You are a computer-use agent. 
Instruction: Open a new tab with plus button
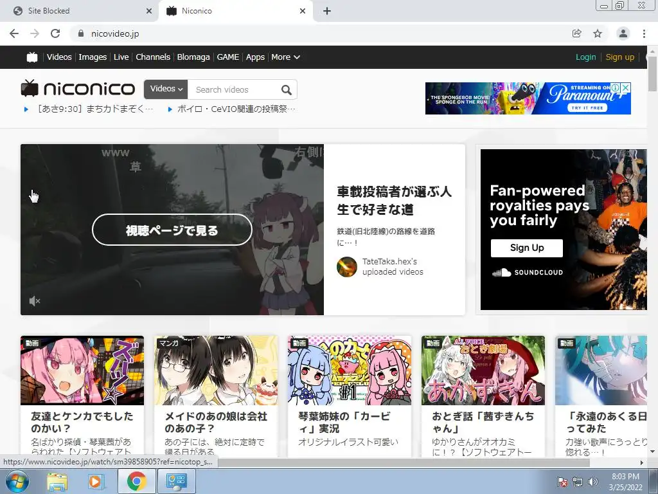click(x=327, y=11)
